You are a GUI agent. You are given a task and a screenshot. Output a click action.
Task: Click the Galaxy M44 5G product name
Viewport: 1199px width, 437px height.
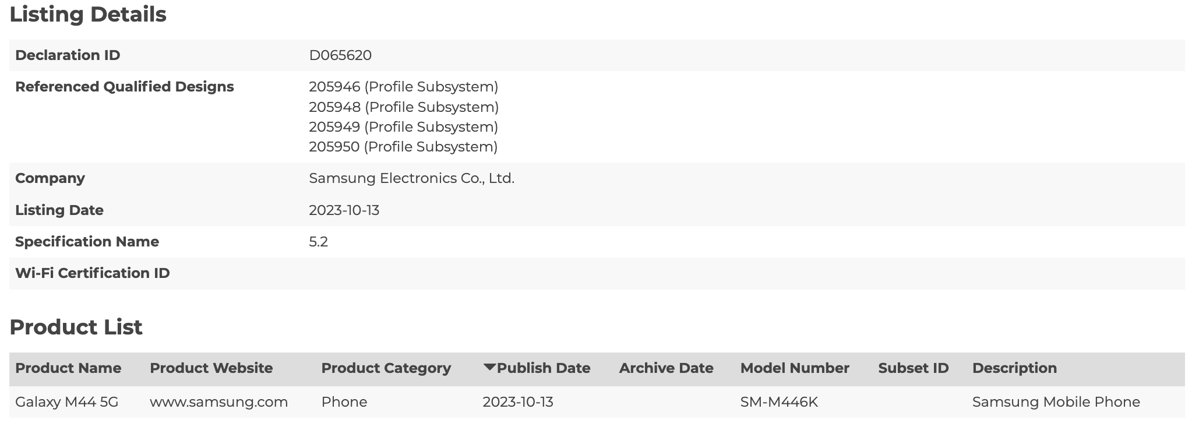pos(66,402)
